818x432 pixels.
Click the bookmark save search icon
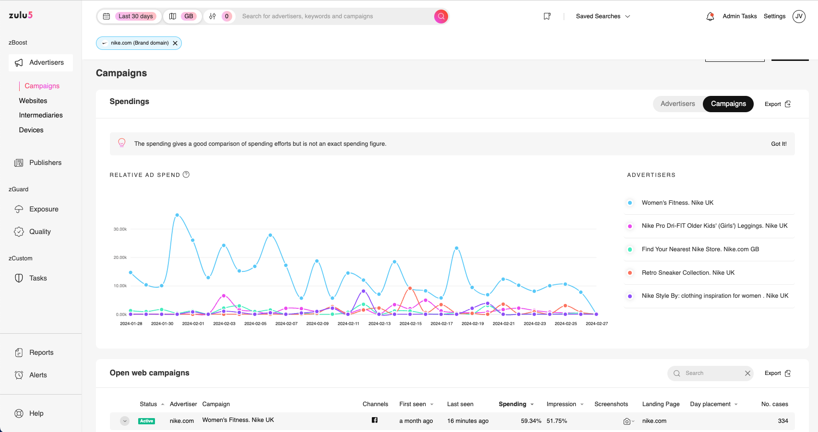[x=547, y=16]
